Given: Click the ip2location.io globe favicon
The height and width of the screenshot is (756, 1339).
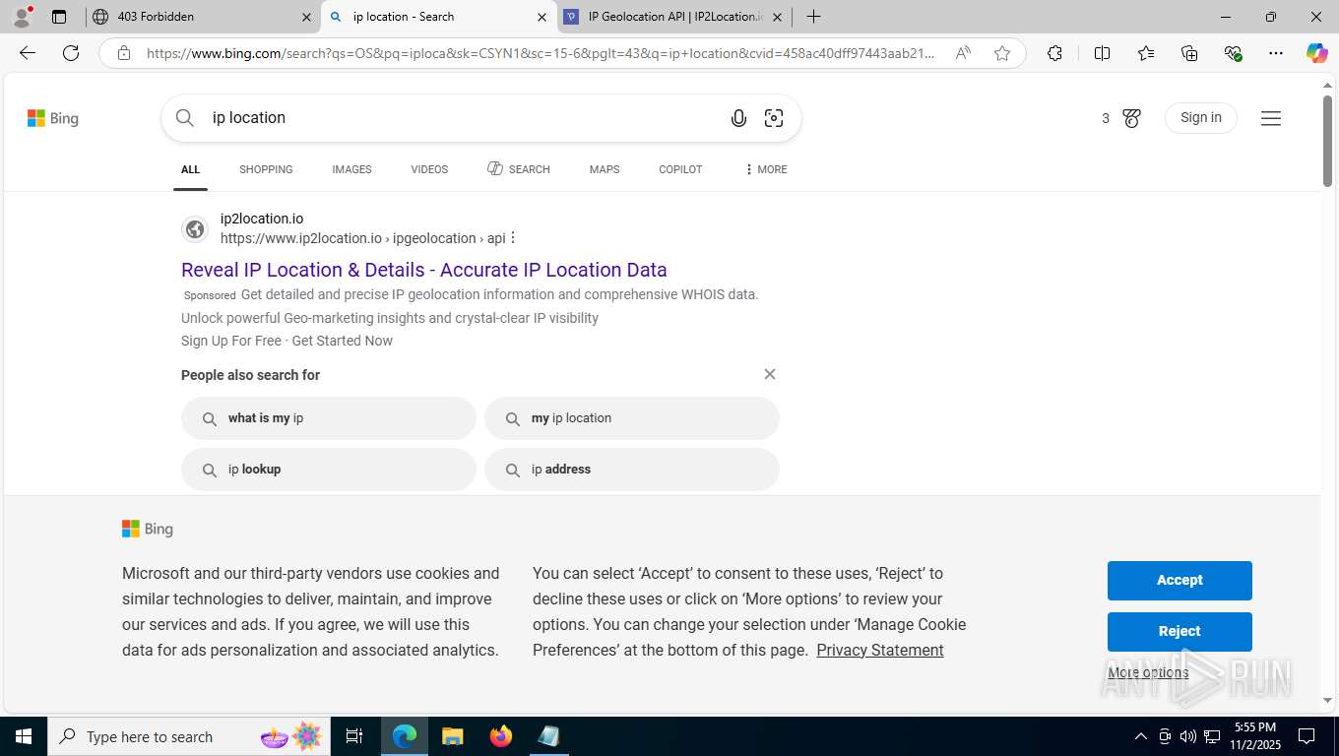Looking at the screenshot, I should (195, 229).
